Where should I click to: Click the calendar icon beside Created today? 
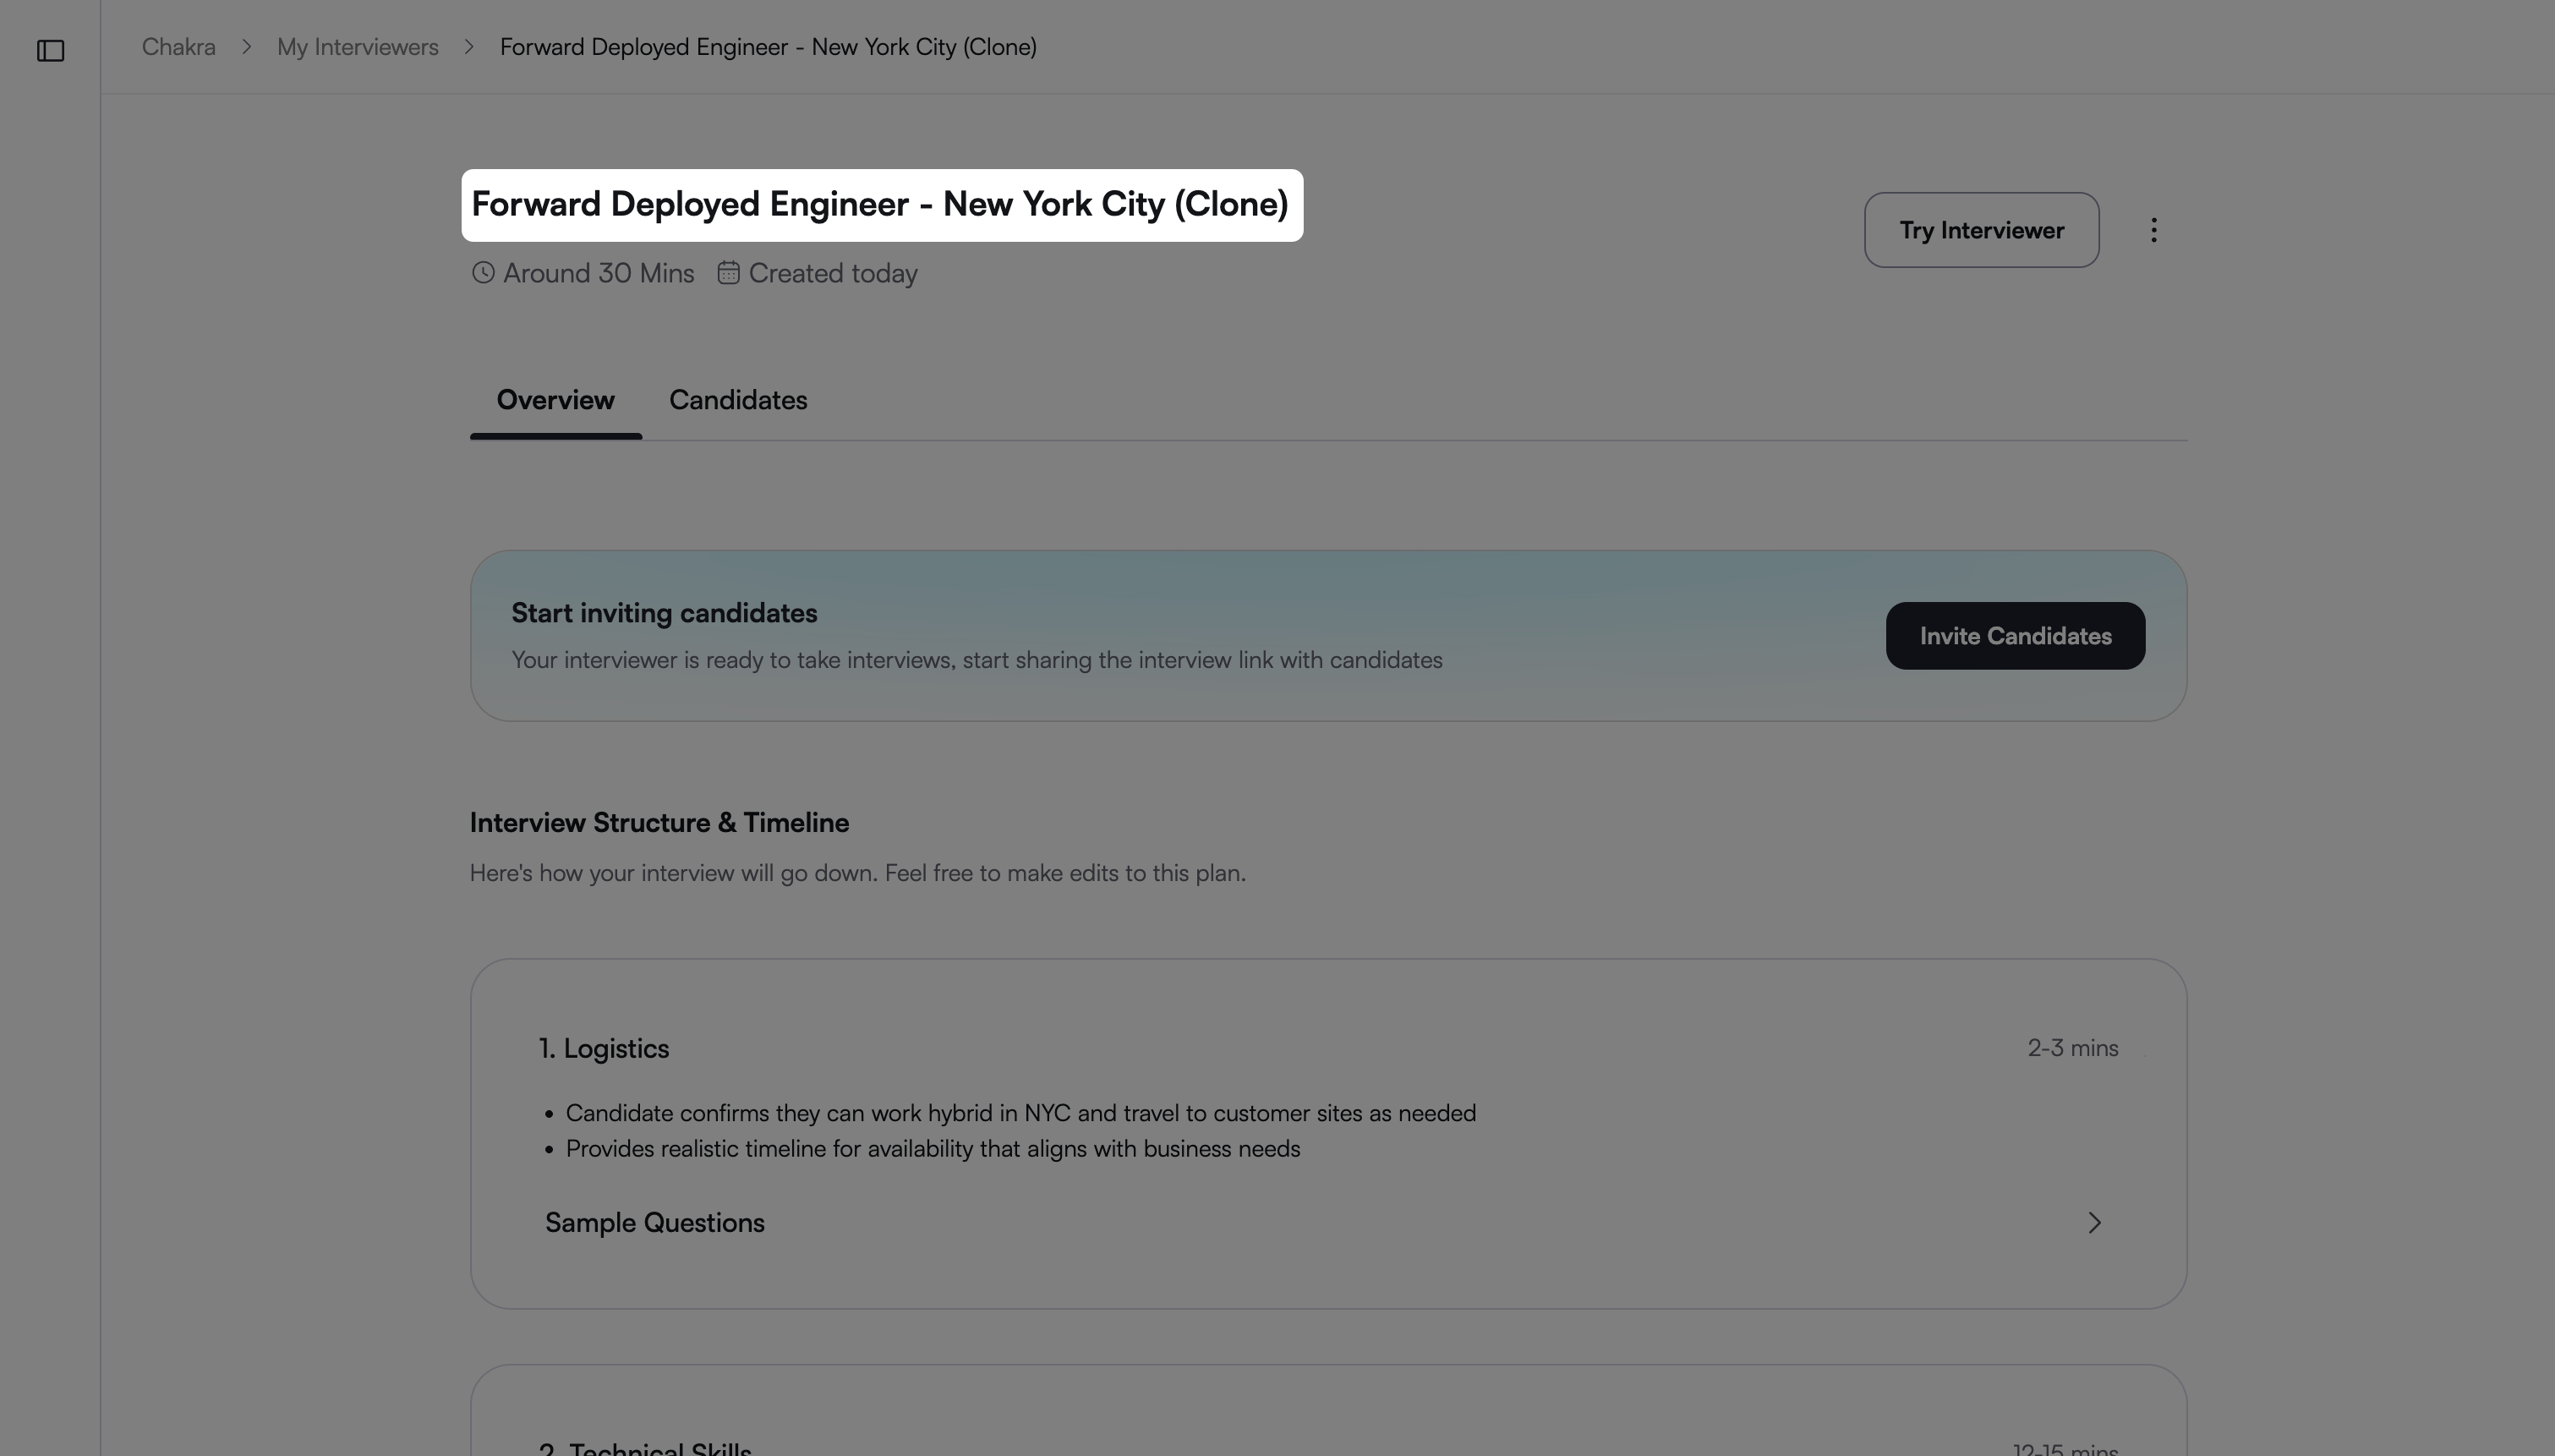(x=728, y=273)
